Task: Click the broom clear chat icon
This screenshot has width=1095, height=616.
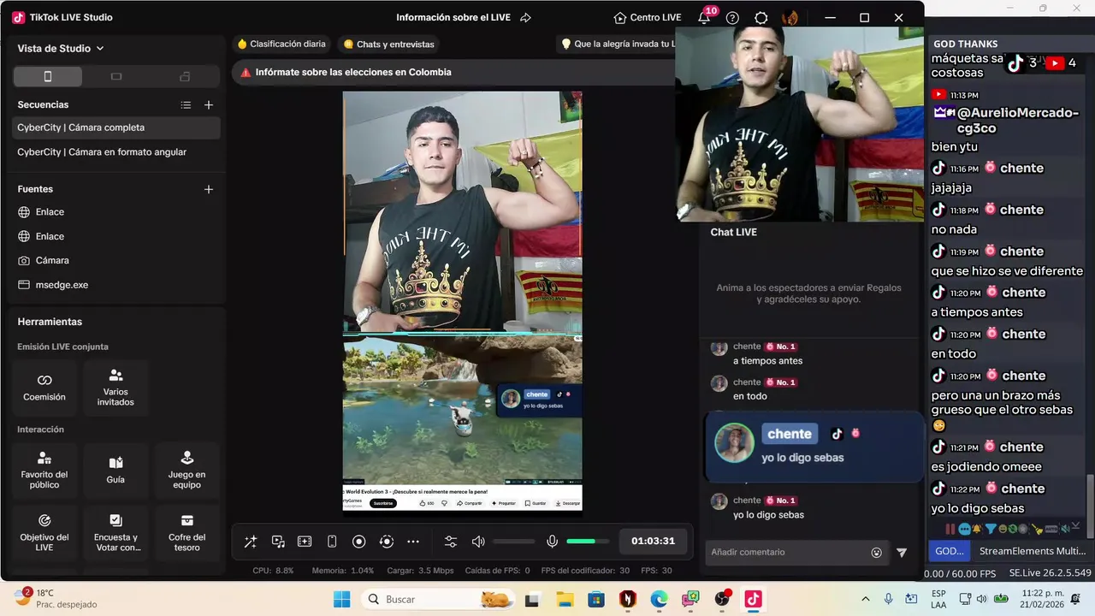Action: [1037, 529]
